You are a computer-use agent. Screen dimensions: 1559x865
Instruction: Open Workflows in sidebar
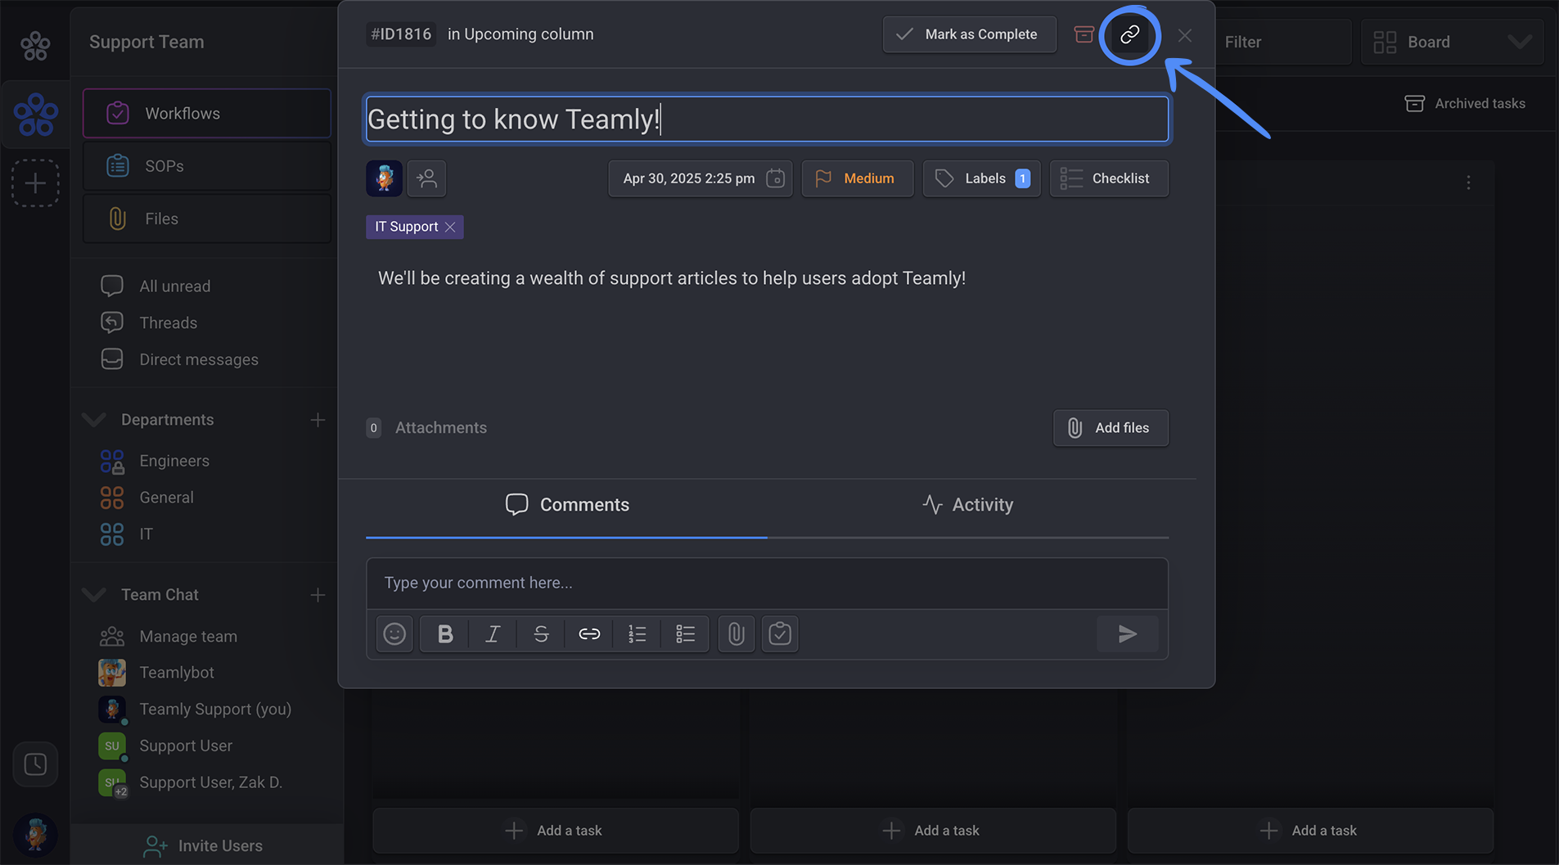207,113
